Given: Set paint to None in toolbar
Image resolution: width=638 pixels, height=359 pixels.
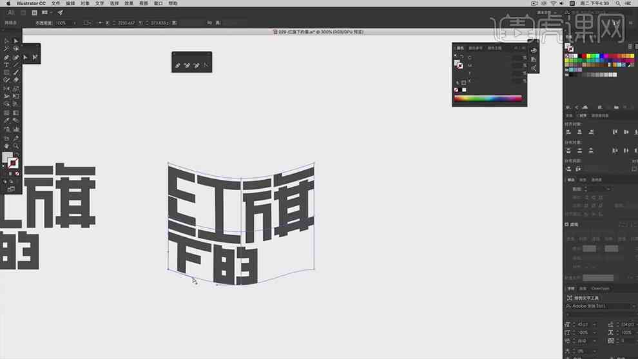Looking at the screenshot, I should tap(17, 174).
